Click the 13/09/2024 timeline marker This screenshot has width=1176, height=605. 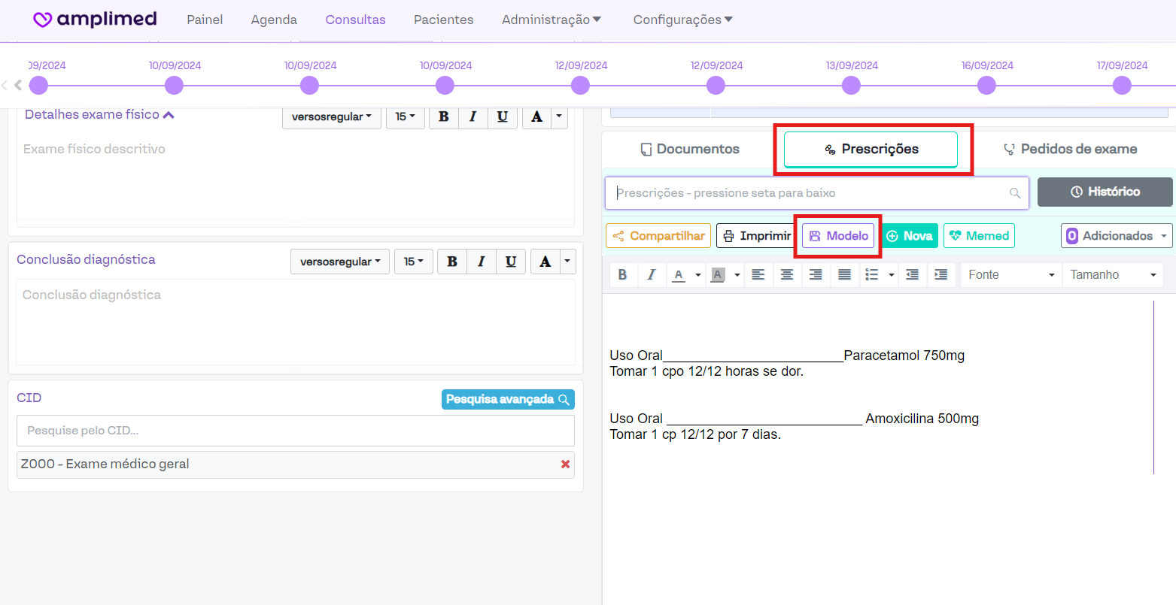click(x=851, y=86)
